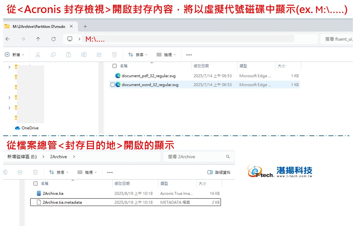Rename item in lower window toolbar

tap(5, 173)
